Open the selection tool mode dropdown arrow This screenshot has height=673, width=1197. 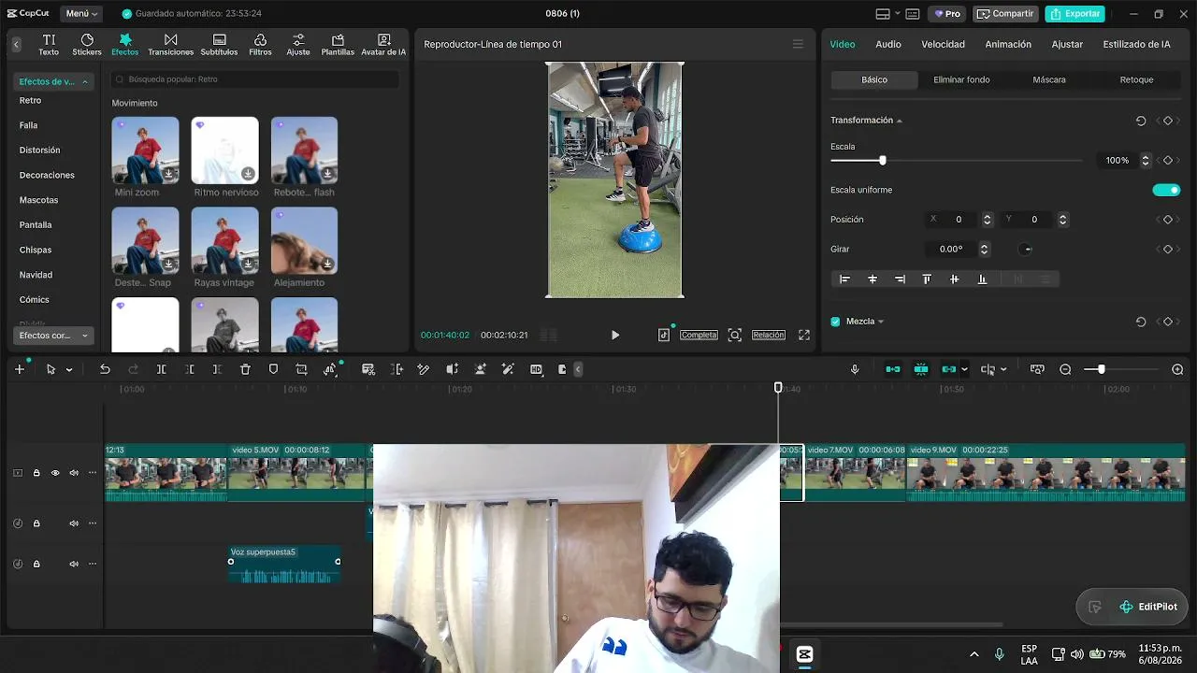[69, 370]
